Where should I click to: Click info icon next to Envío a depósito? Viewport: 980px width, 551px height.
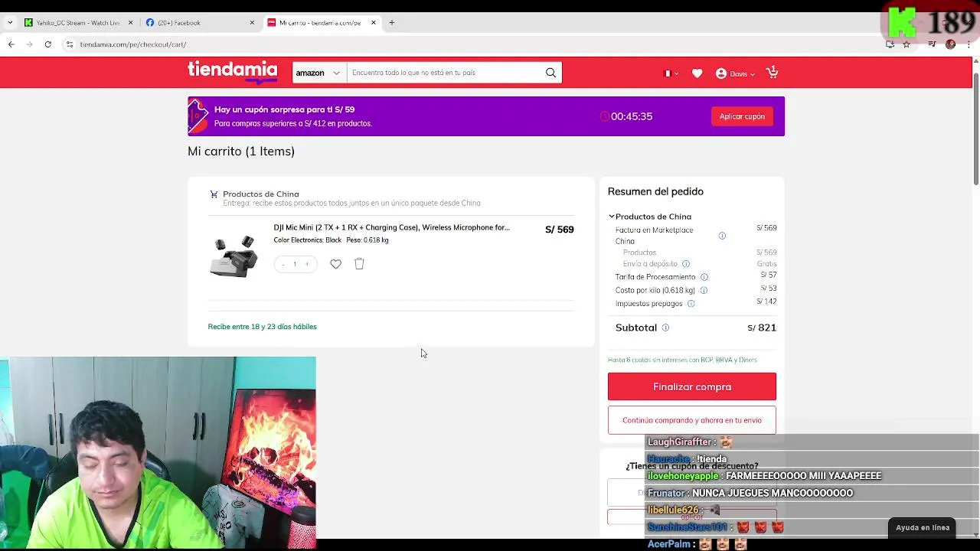pyautogui.click(x=686, y=264)
